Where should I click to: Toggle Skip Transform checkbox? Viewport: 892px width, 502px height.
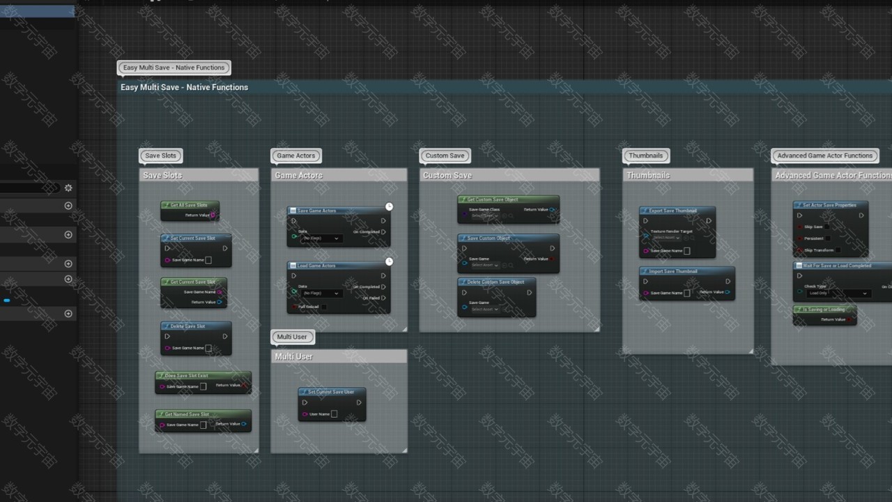tap(838, 250)
